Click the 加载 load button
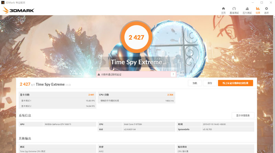The width and height of the screenshot is (275, 153). pos(195,83)
